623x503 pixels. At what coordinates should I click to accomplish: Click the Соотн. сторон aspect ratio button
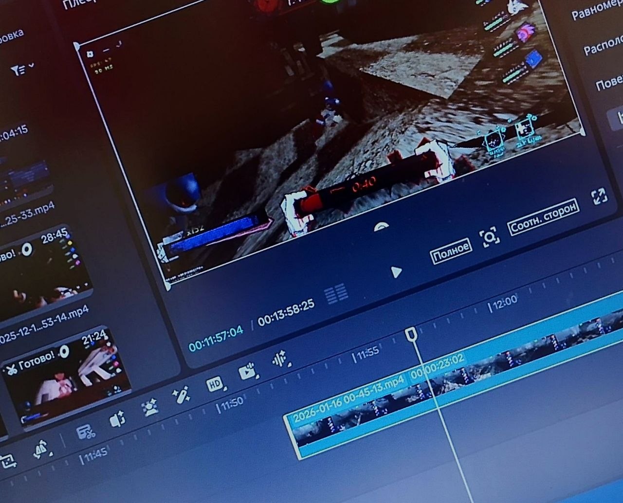coord(543,217)
